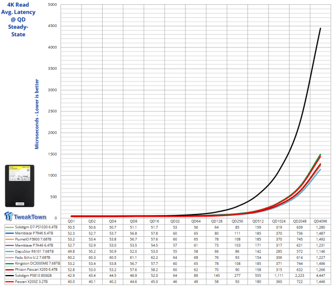
Task: Select the "DapuStor R6101 7.68TB" legend label
Action: (x=34, y=251)
